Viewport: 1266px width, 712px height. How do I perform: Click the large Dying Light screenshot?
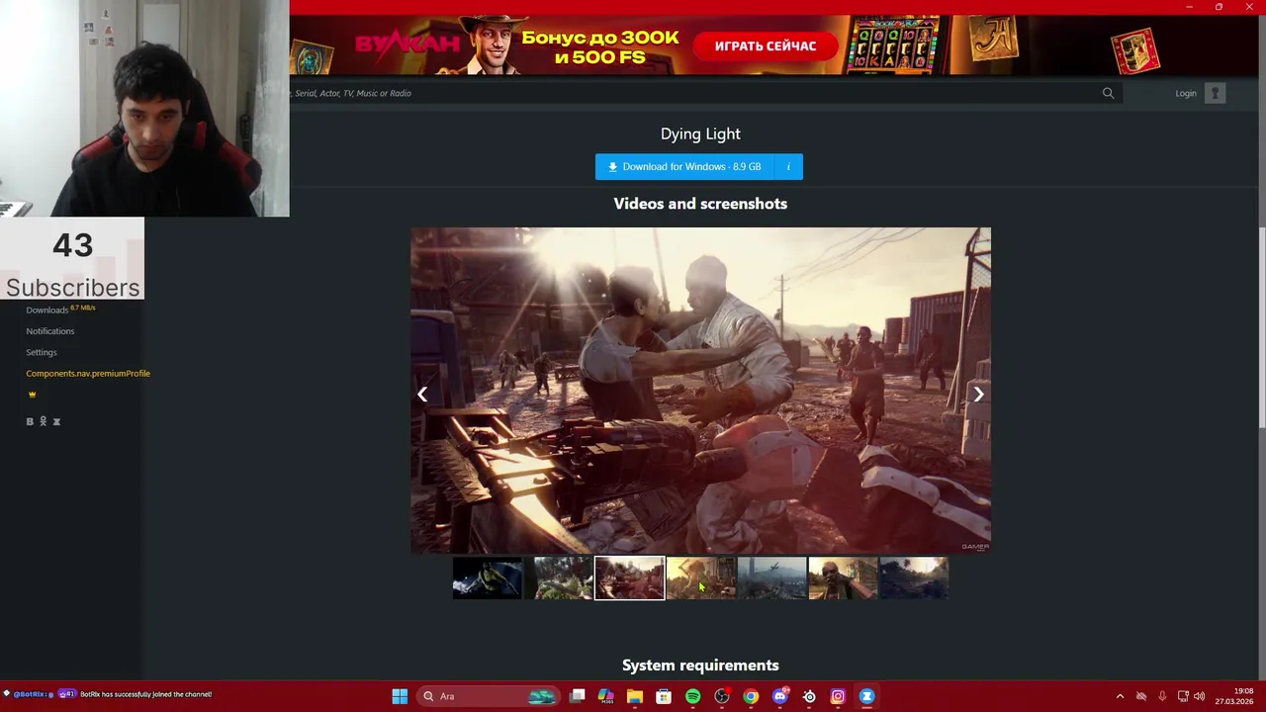coord(700,391)
